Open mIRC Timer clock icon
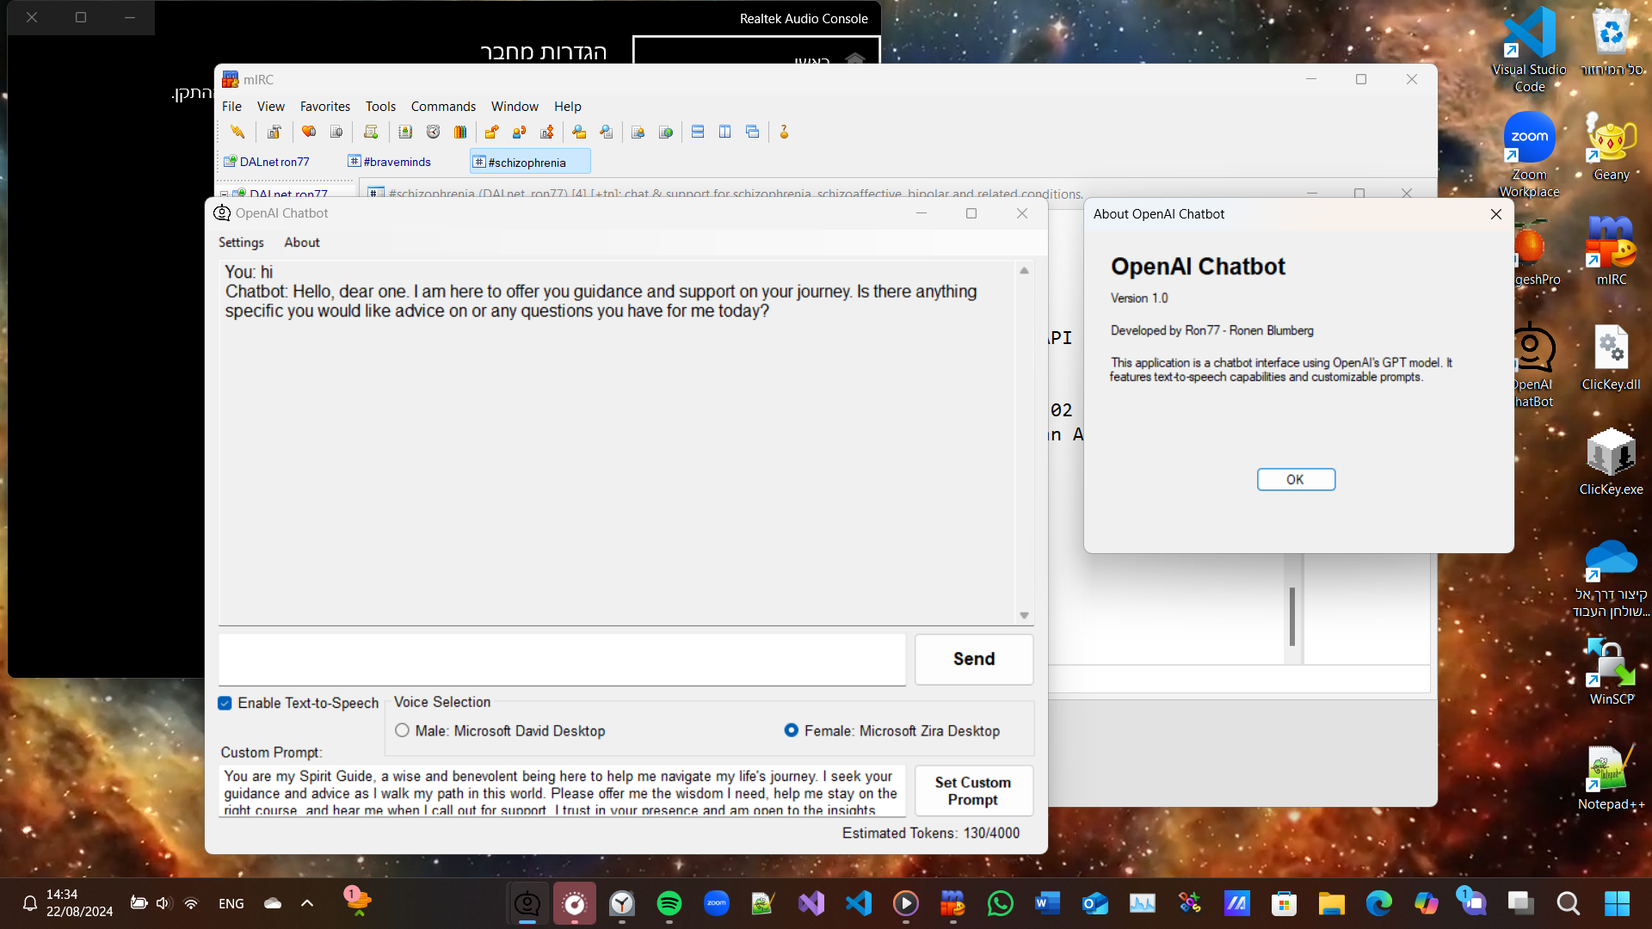The image size is (1652, 929). coord(433,132)
